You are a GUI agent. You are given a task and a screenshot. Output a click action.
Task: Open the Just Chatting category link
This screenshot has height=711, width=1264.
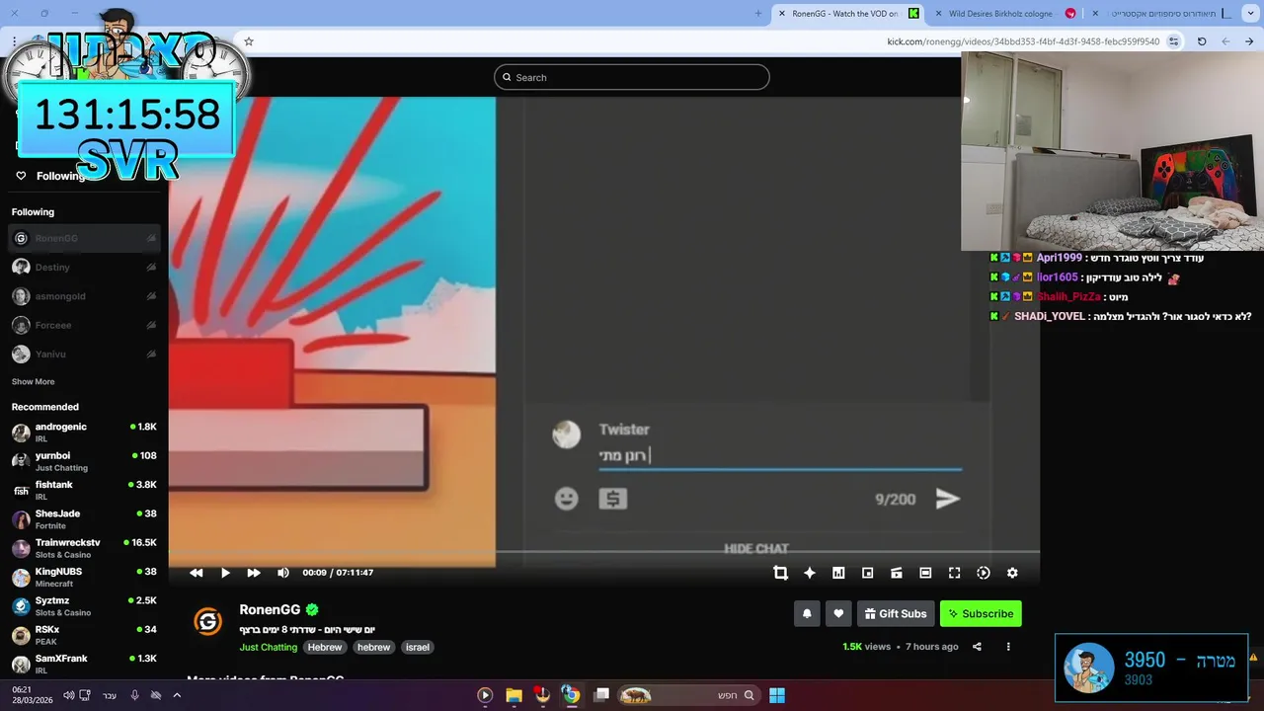click(x=268, y=647)
